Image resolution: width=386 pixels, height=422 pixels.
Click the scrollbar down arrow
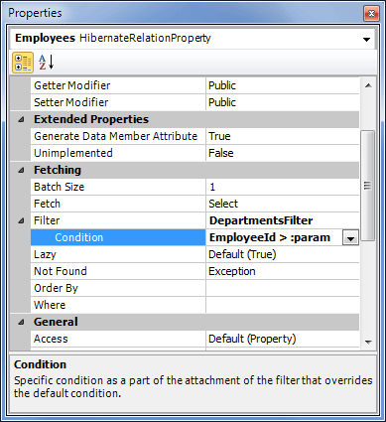pyautogui.click(x=368, y=343)
